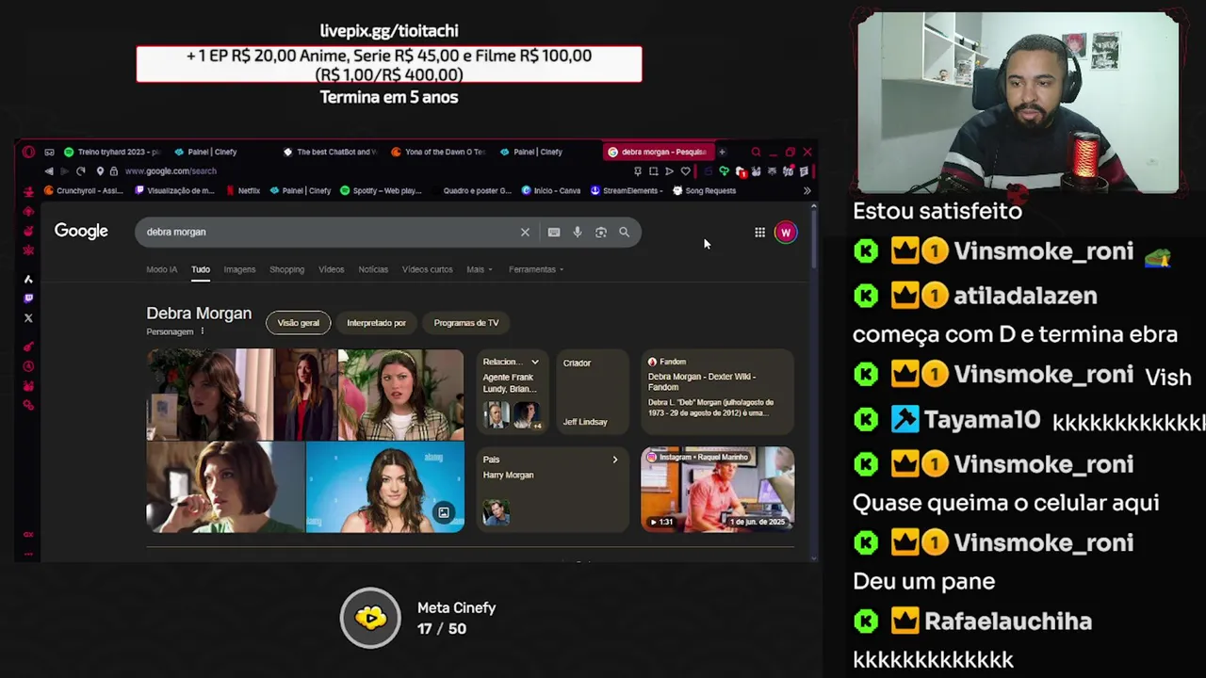Viewport: 1206px width, 678px height.
Task: Click the Google logo
Action: pos(81,231)
